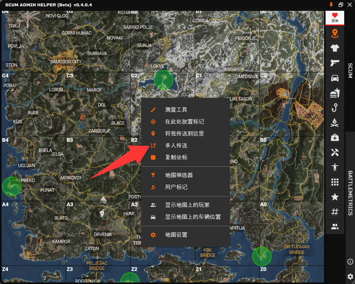Click the green zone marker near PREKO

(x=12, y=186)
